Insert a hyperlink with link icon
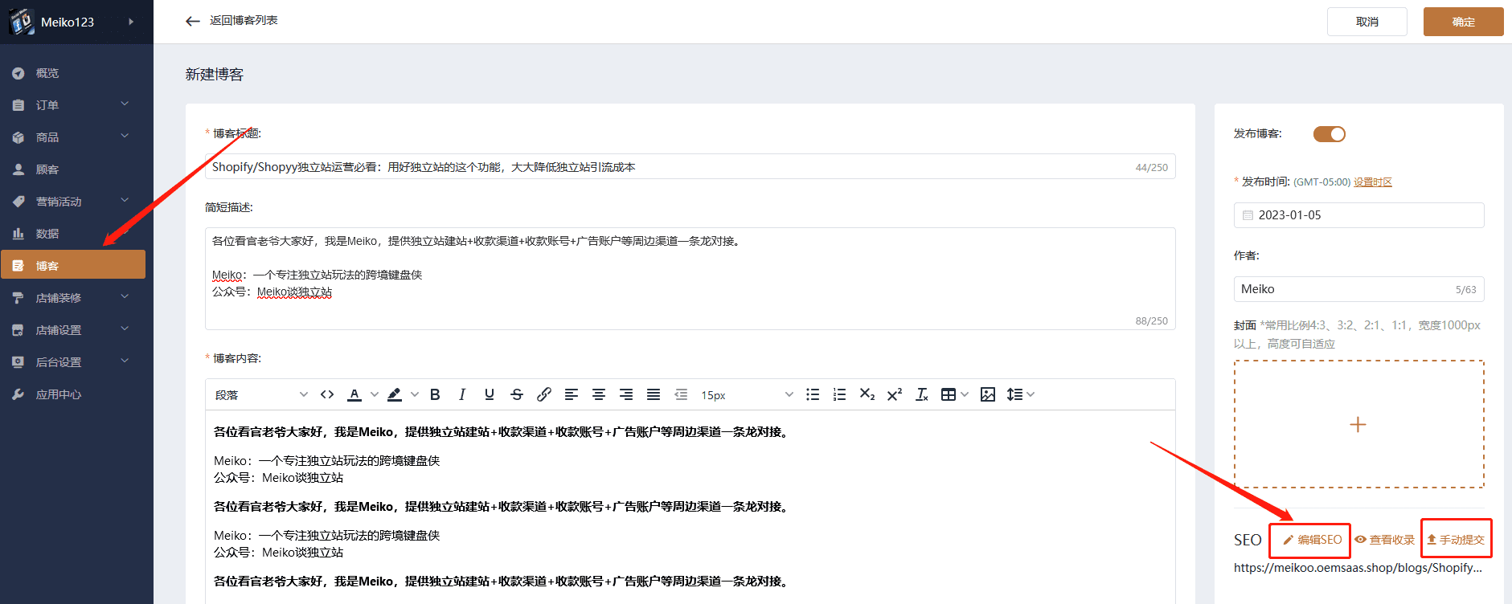 tap(544, 394)
